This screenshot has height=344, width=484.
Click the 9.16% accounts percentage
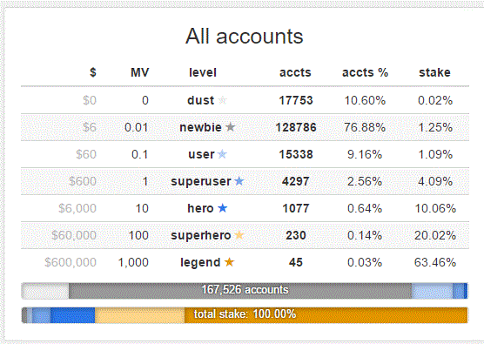(x=365, y=154)
